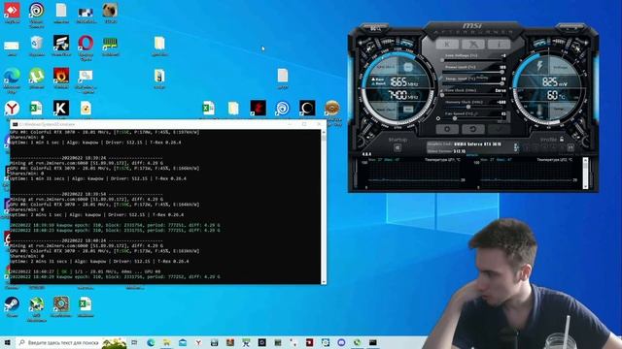Adjust the Fan Speed slider
622x349 pixels.
(x=472, y=118)
